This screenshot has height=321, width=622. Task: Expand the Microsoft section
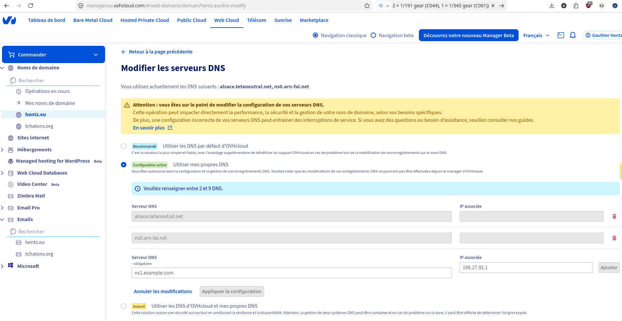click(2, 266)
